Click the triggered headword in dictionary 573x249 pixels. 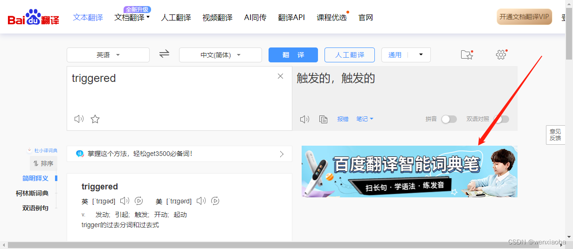(x=100, y=187)
